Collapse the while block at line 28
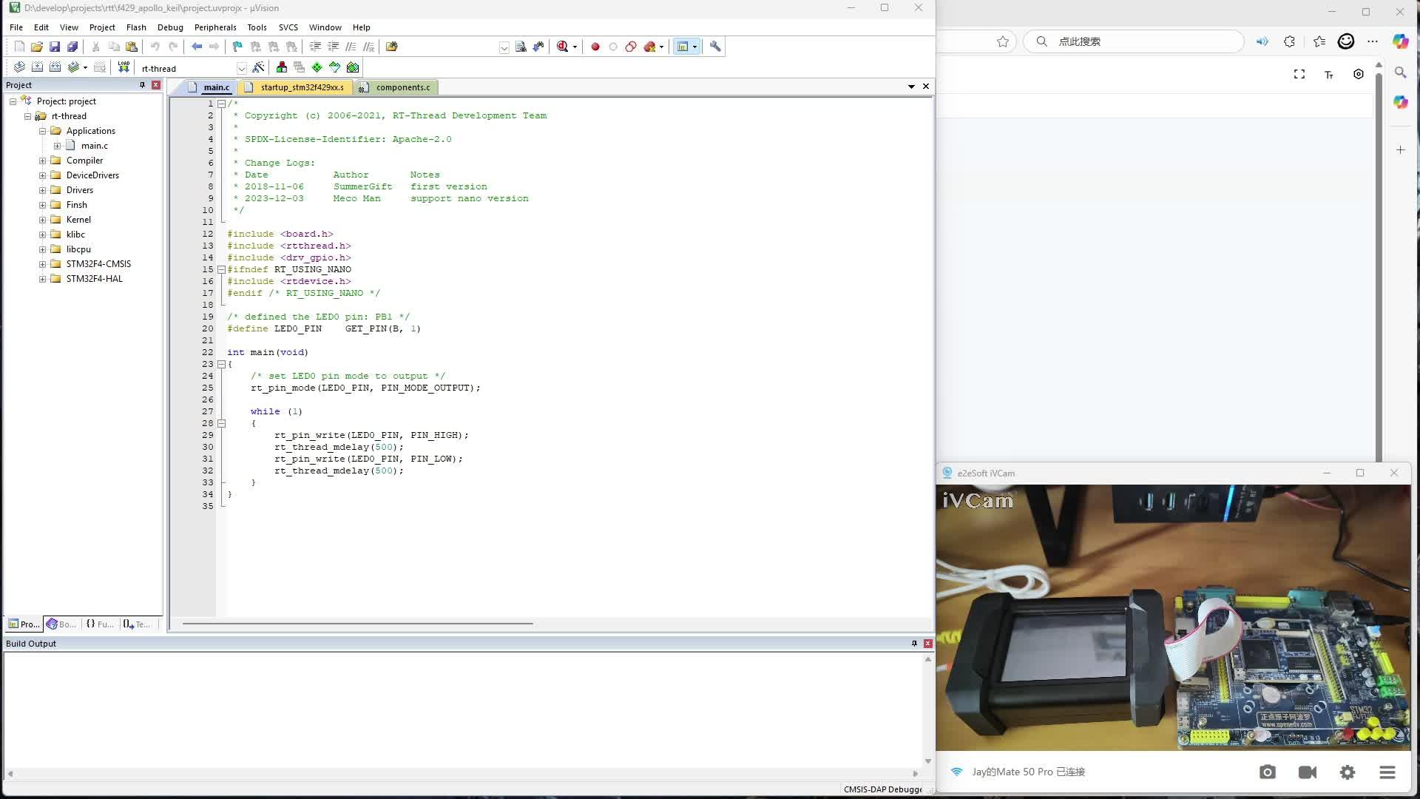The width and height of the screenshot is (1420, 799). (221, 423)
